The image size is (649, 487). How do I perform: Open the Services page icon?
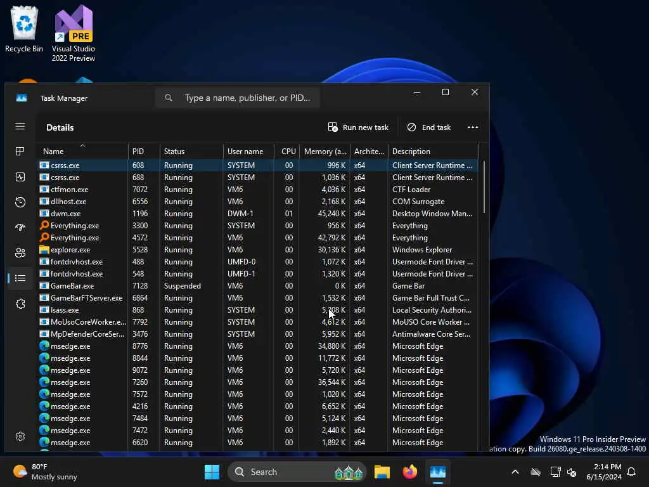[20, 304]
